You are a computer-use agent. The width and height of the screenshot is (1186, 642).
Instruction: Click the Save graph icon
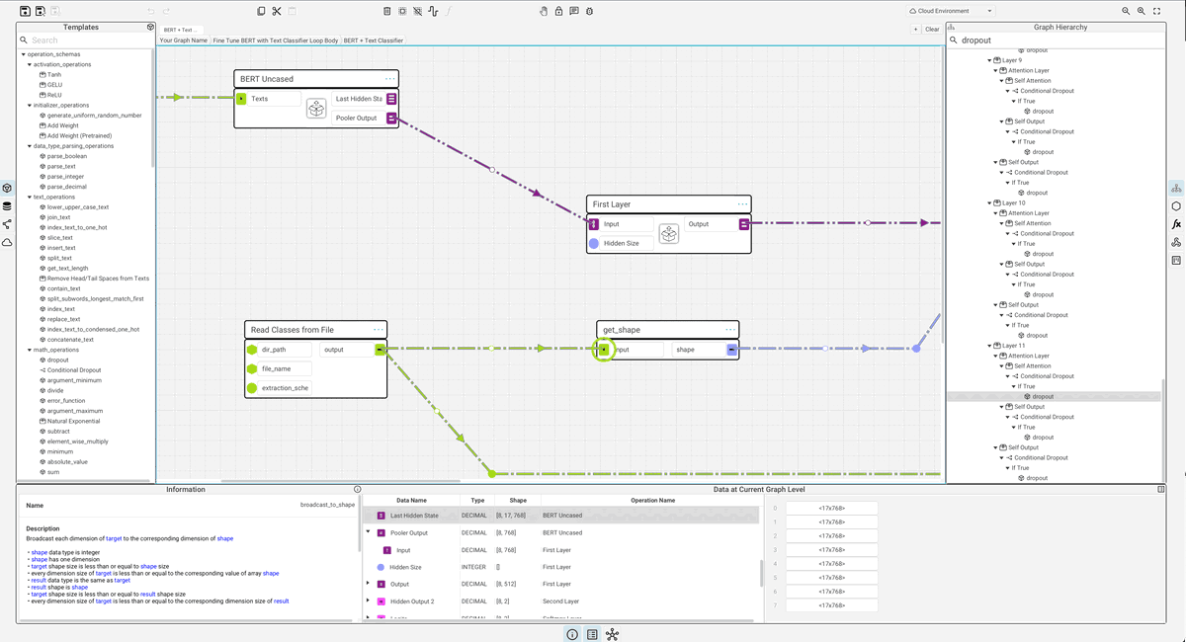26,11
